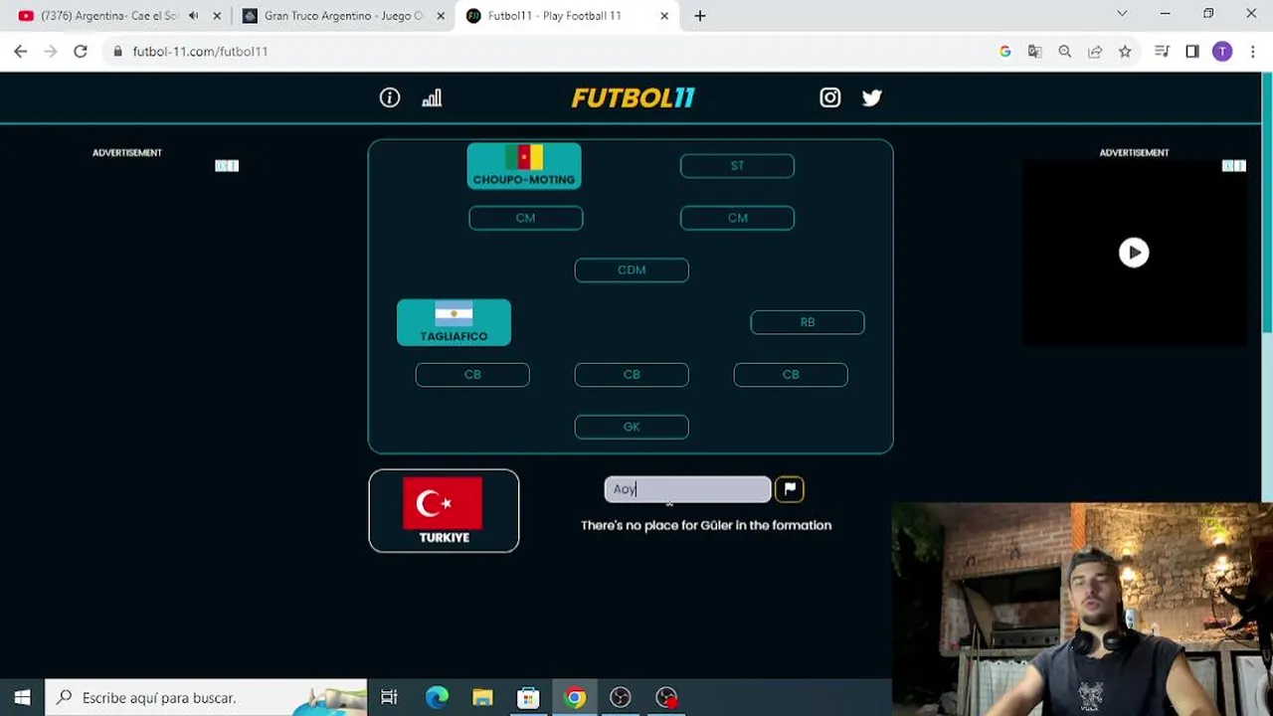Select the empty ST position slot

(737, 166)
